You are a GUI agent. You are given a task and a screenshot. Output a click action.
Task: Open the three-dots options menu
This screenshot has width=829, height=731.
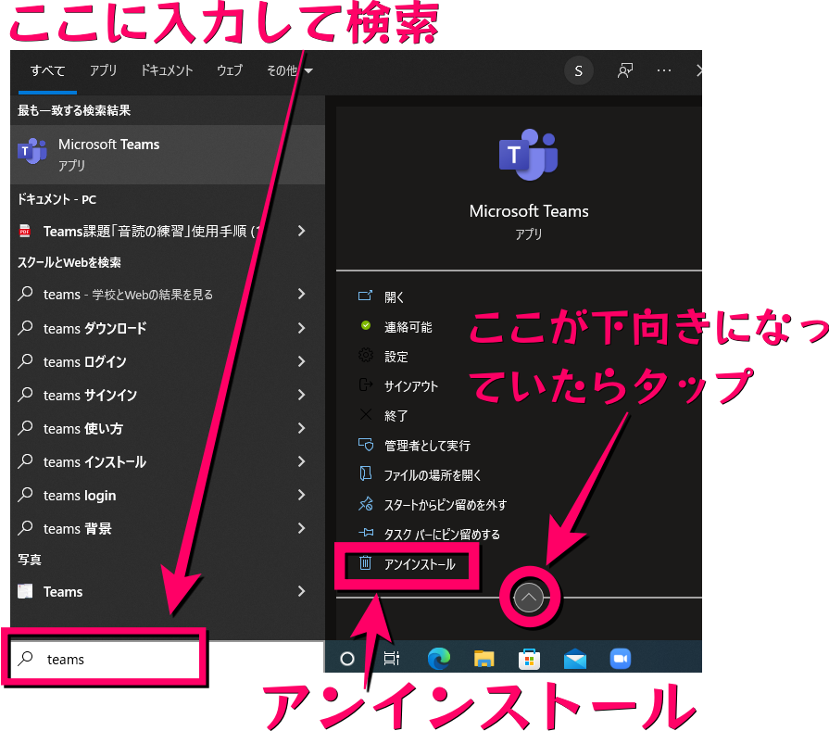(664, 70)
